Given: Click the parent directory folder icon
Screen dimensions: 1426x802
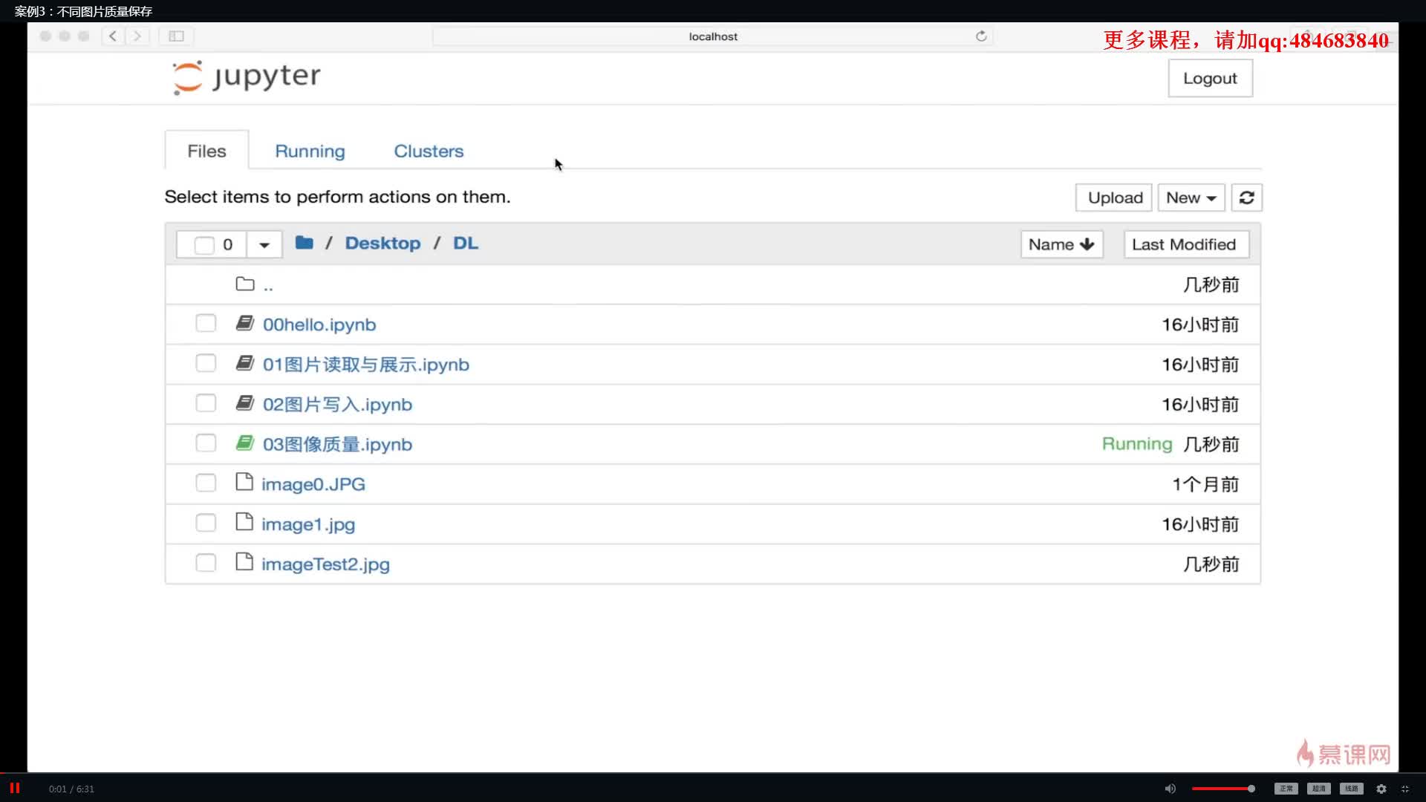Looking at the screenshot, I should pyautogui.click(x=245, y=284).
